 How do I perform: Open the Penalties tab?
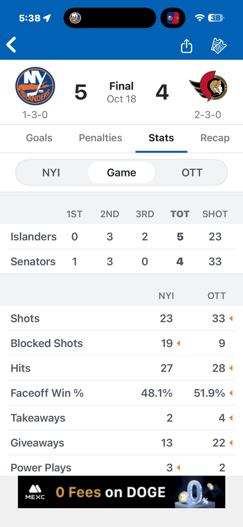point(100,138)
